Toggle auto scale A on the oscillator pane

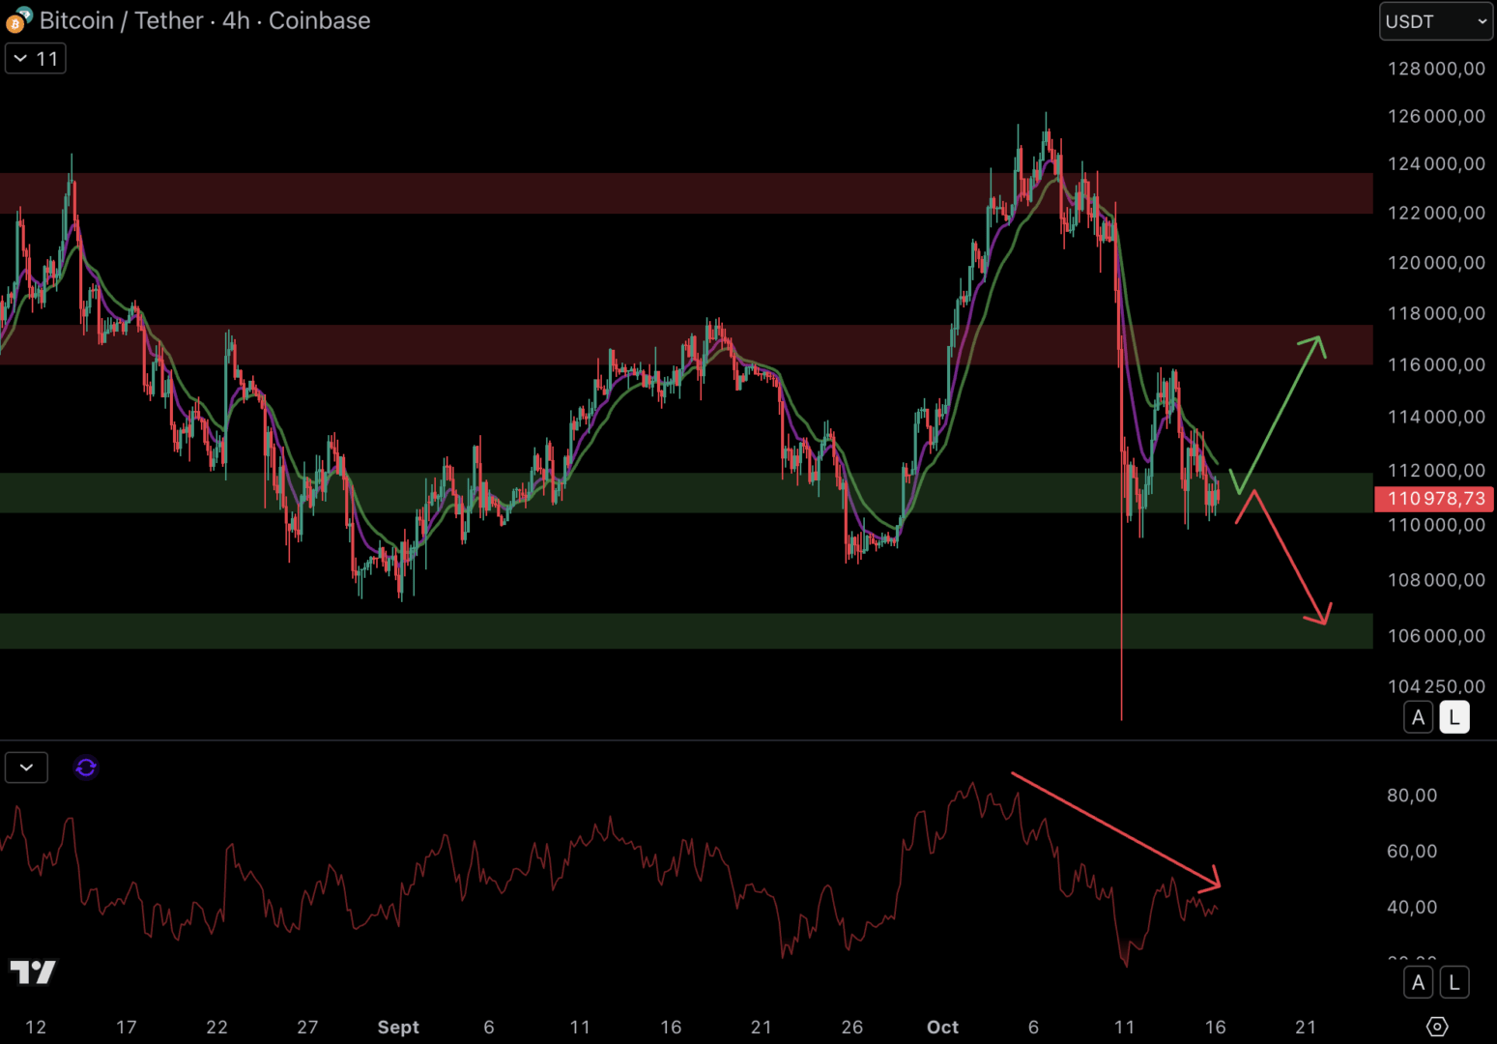[x=1418, y=982]
